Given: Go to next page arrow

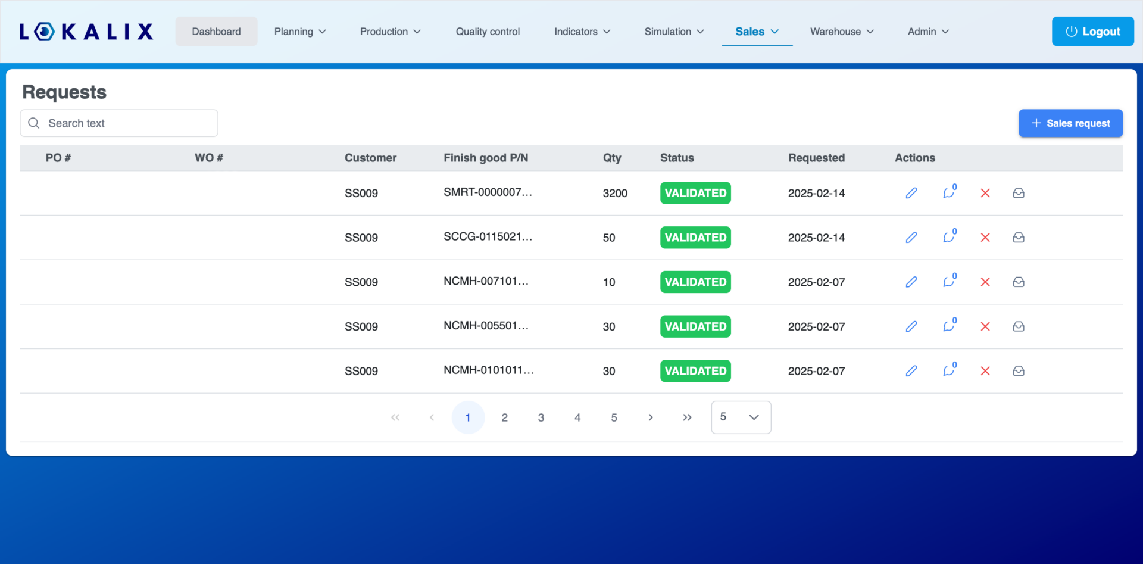Looking at the screenshot, I should (651, 417).
